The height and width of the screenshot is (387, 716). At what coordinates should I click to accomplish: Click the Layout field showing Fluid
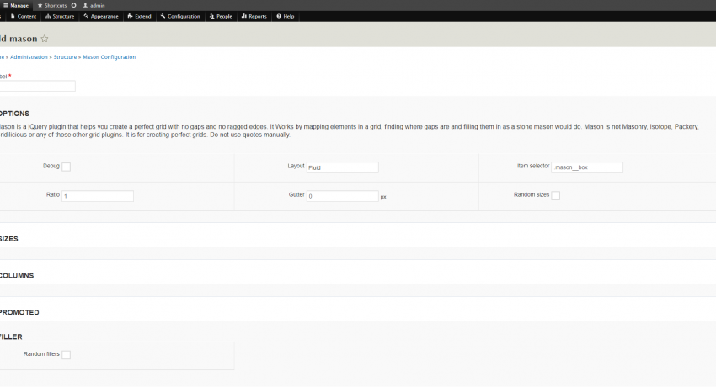pos(343,167)
